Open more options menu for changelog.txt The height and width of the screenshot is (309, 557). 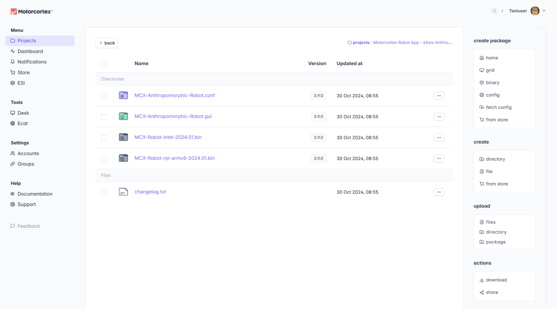[x=439, y=192]
